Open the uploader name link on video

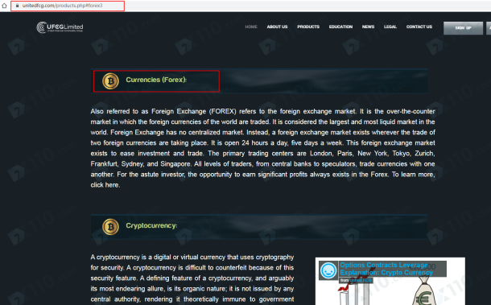361,280
